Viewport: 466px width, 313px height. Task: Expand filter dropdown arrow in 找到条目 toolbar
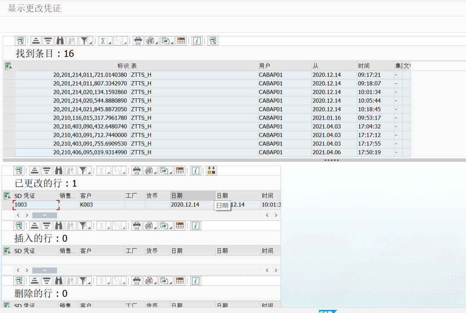point(91,43)
